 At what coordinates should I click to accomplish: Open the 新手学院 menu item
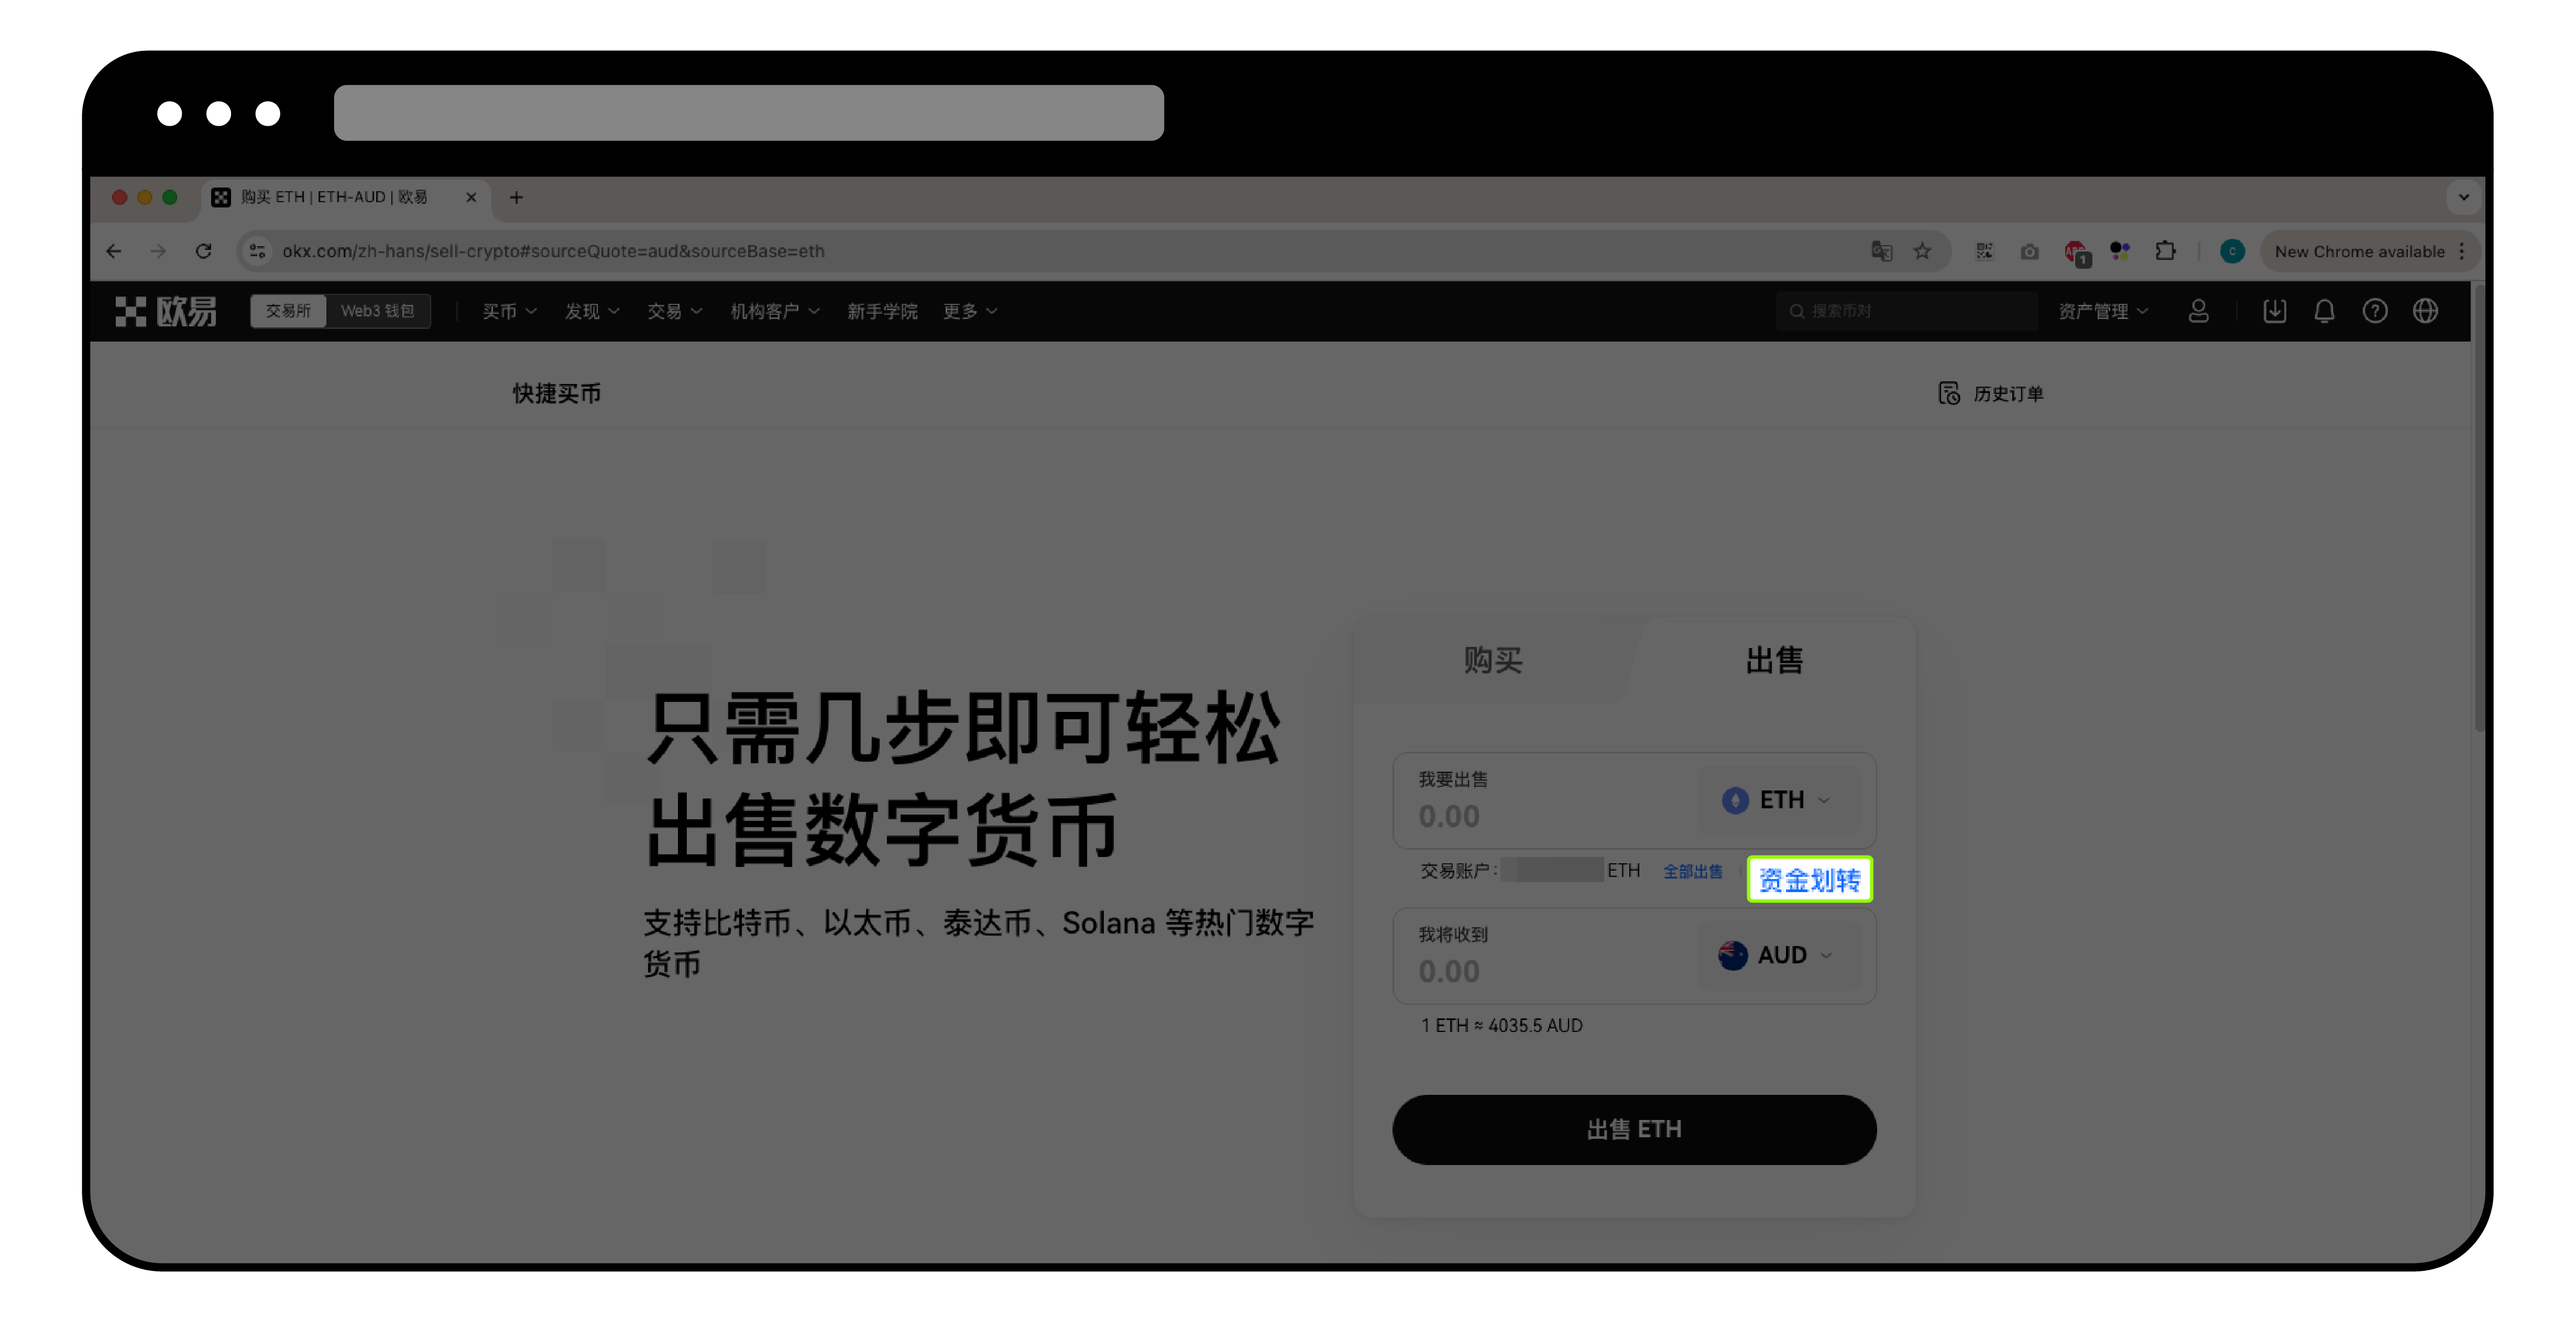(x=882, y=312)
